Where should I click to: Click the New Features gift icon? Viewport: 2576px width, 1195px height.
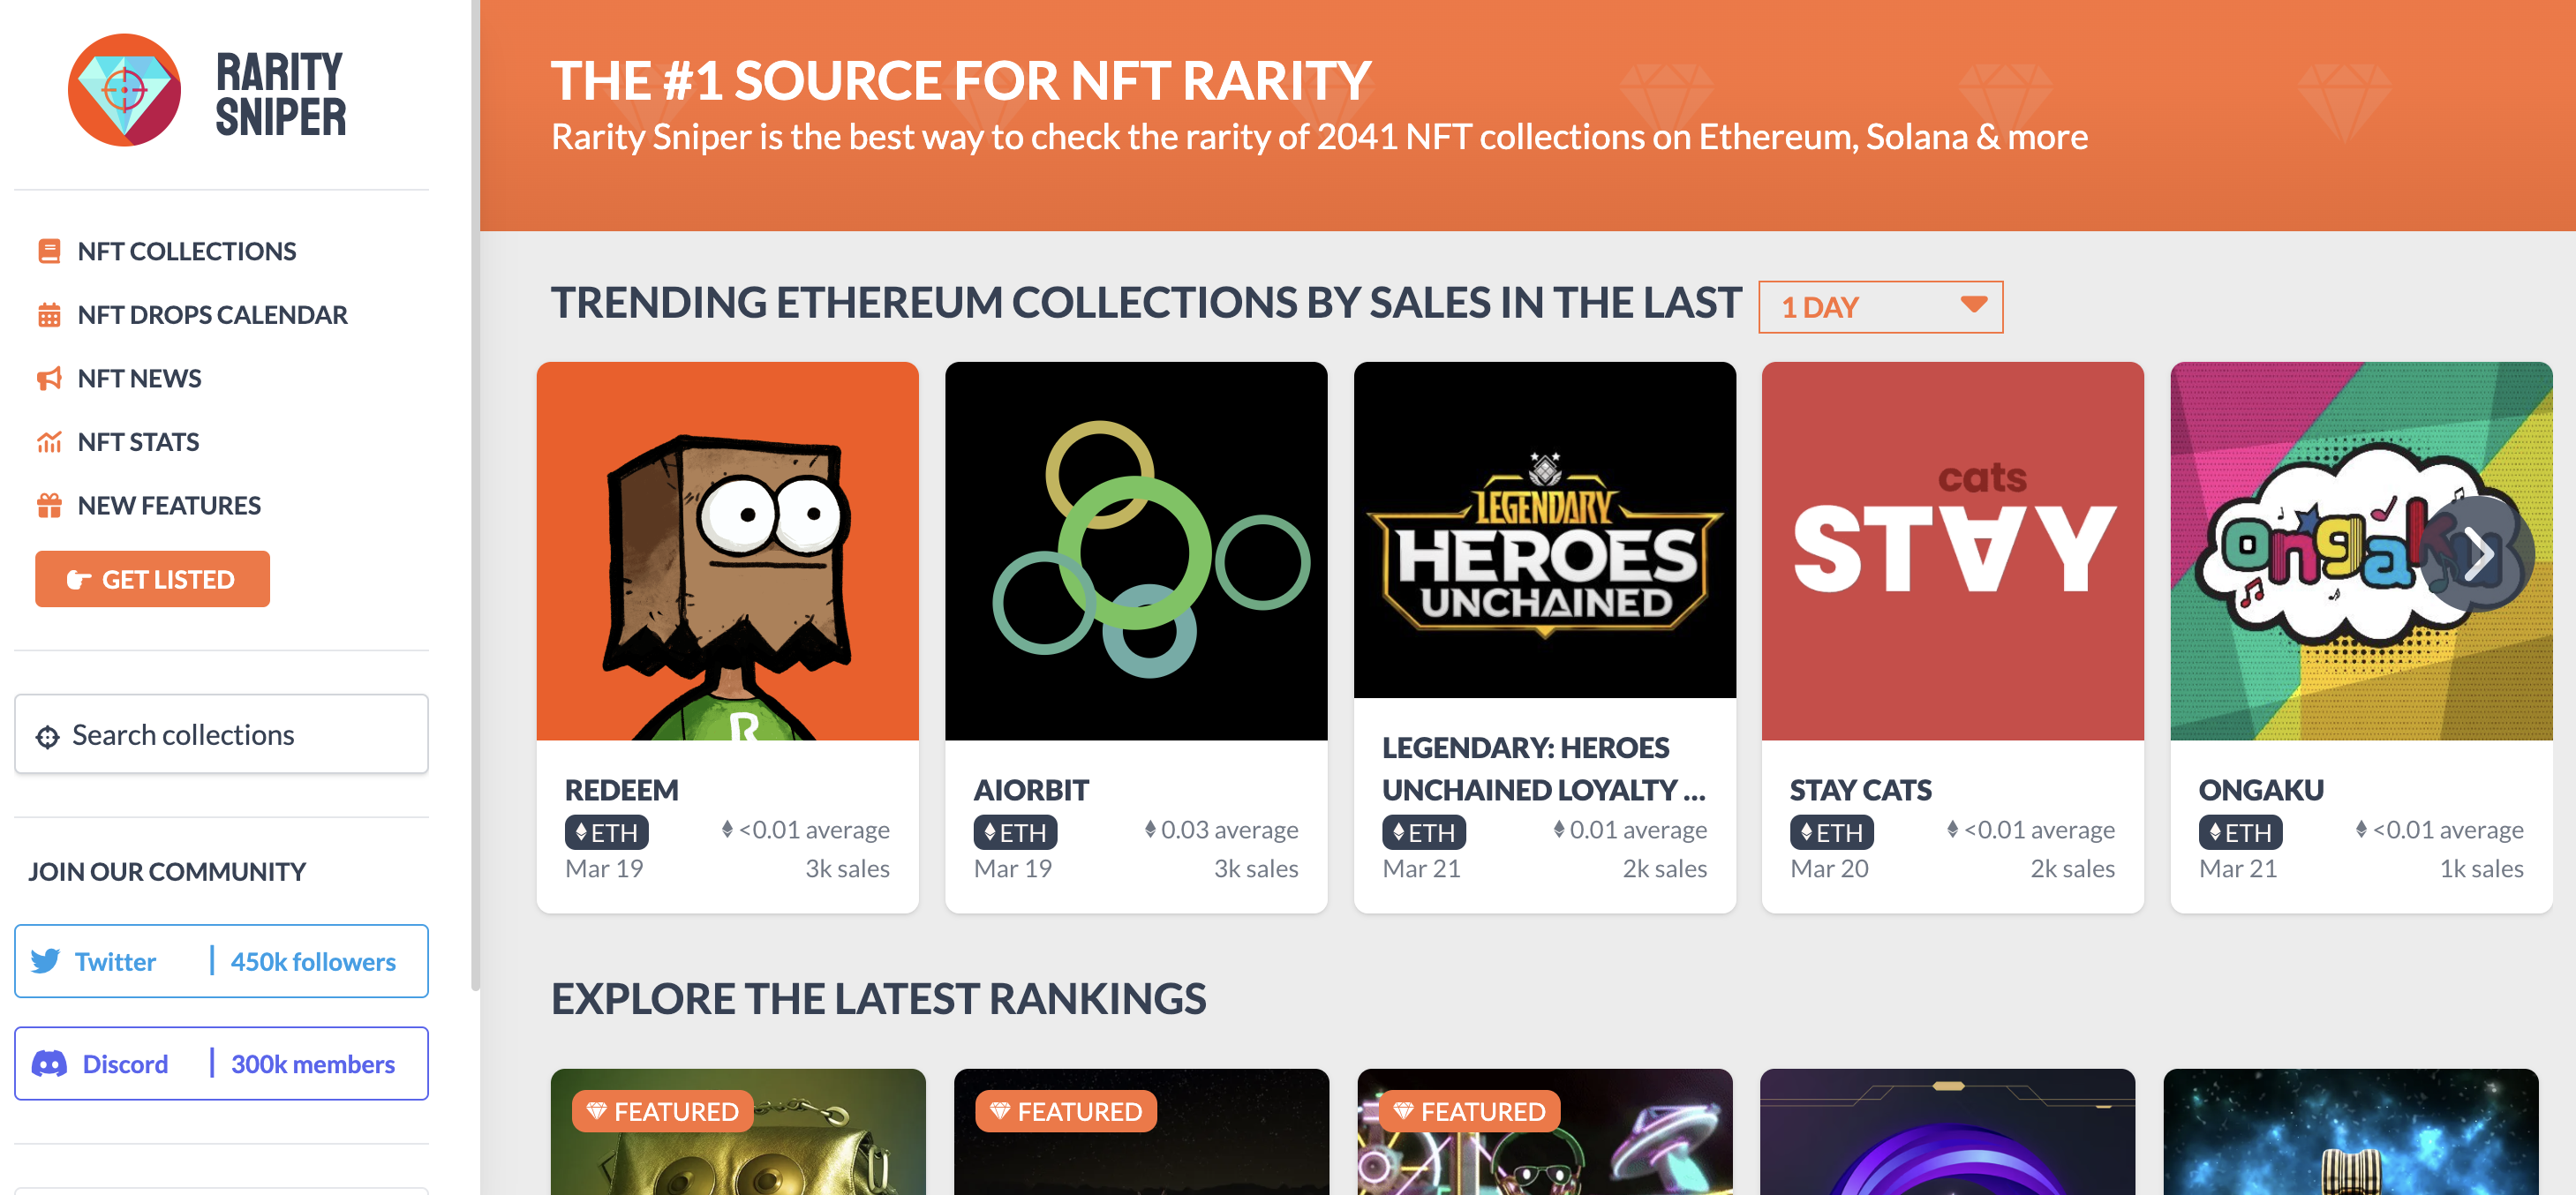(49, 505)
